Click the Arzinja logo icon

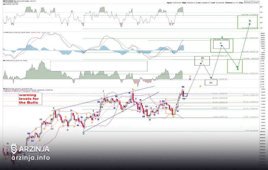[14, 149]
